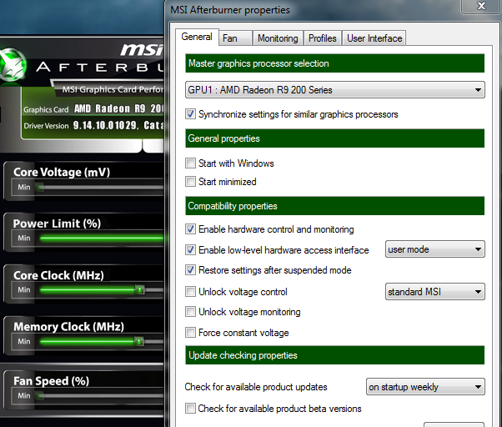Click the Core Clock slider handle

coord(140,290)
